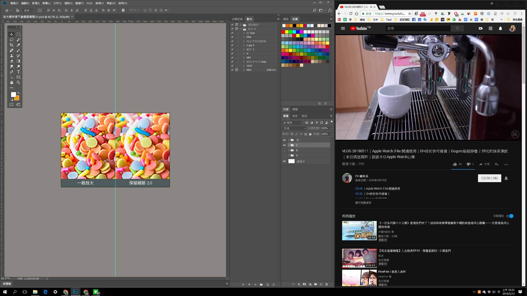
Task: Turn off YouTube autoplay switch
Action: tap(510, 216)
